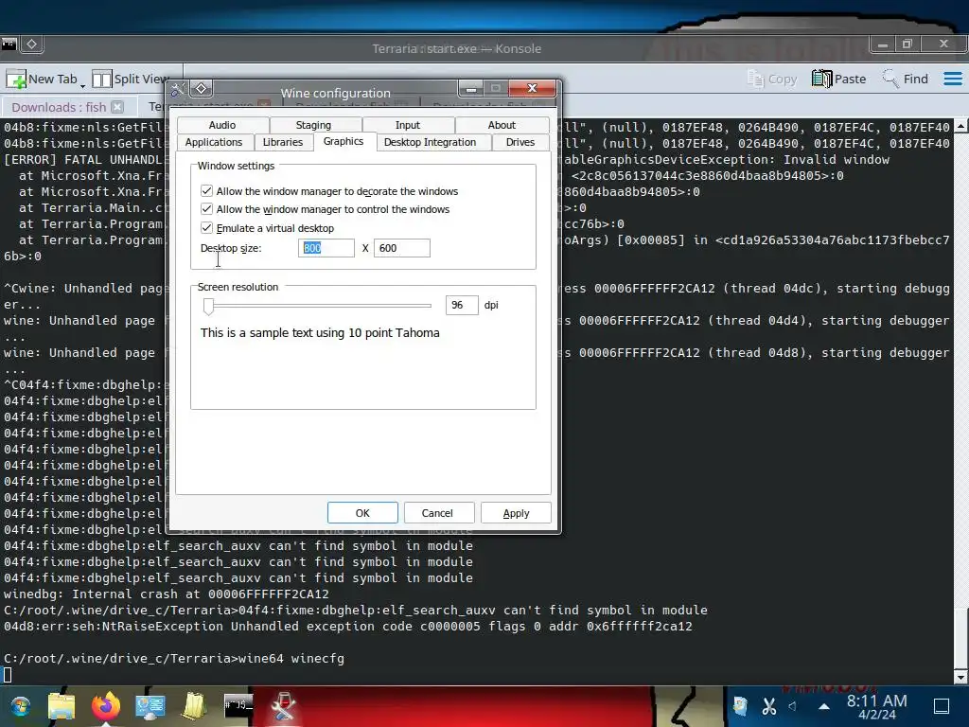Open the Desktop Integration tab

(x=431, y=142)
